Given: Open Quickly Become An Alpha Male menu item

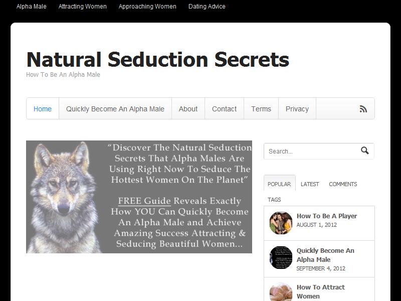Looking at the screenshot, I should [115, 109].
